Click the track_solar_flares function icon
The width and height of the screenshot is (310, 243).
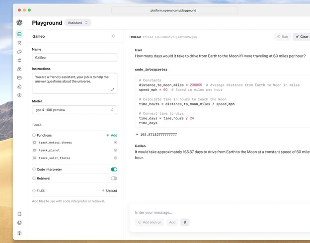click(x=34, y=158)
